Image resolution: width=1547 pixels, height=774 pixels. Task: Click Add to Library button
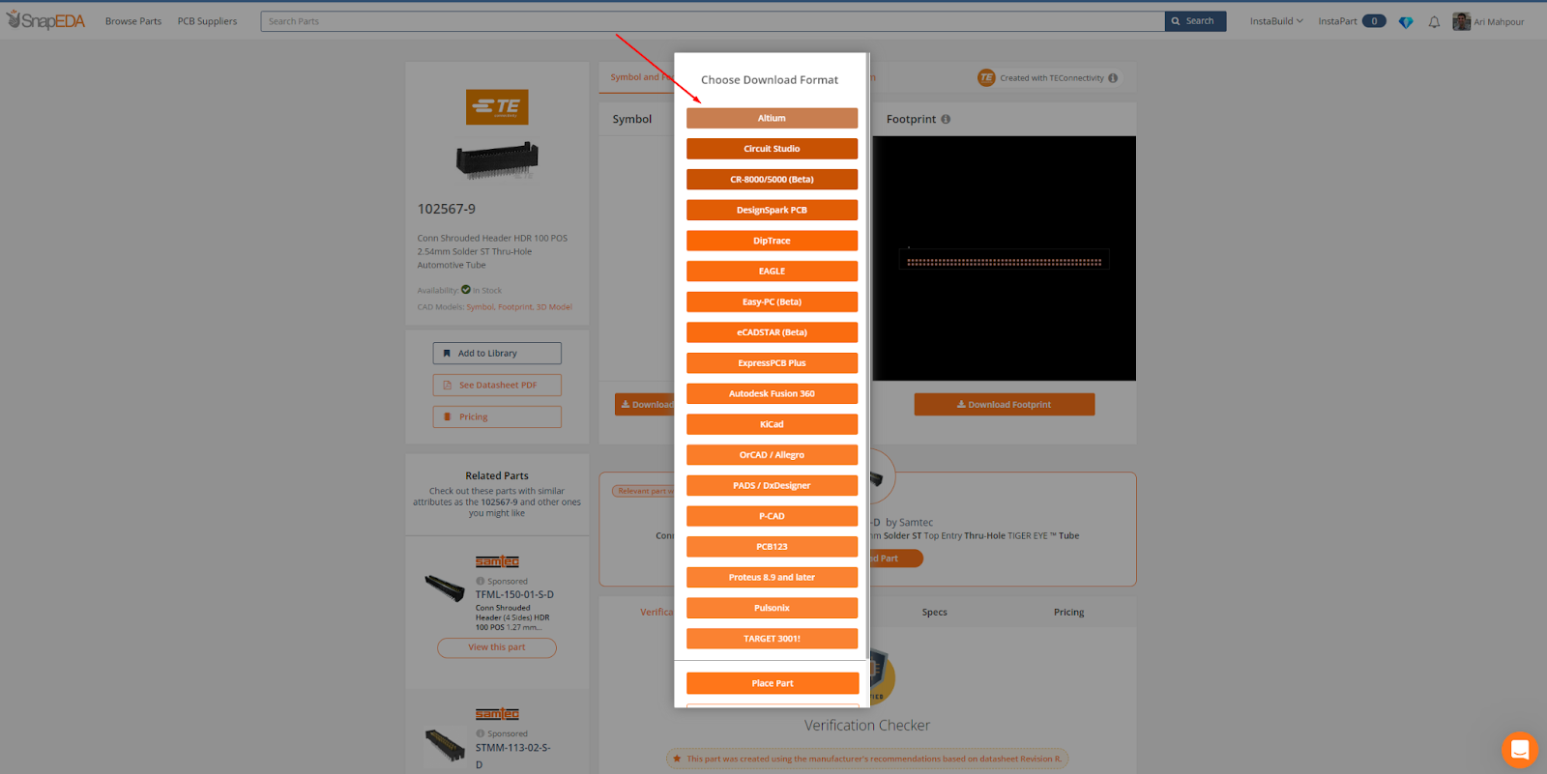tap(497, 354)
